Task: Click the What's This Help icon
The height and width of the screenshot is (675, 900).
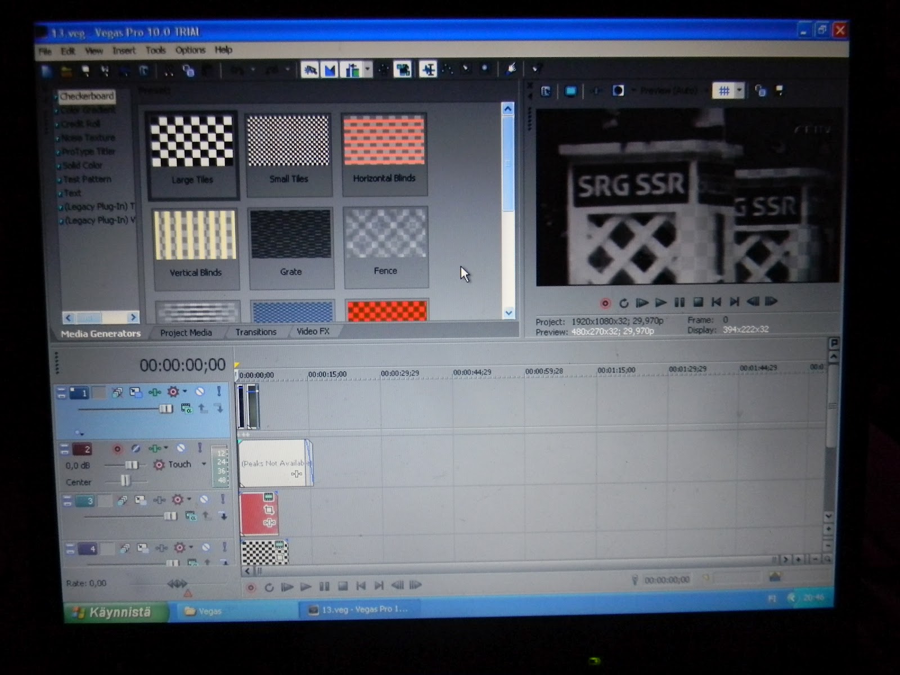Action: tap(537, 69)
